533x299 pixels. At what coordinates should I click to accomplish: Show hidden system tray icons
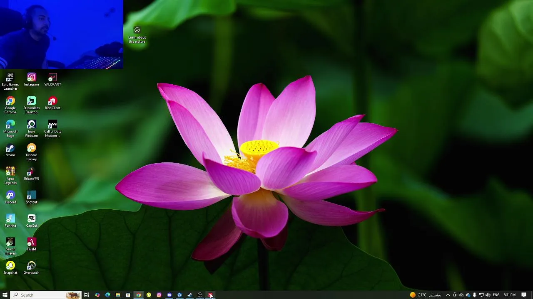pyautogui.click(x=448, y=295)
